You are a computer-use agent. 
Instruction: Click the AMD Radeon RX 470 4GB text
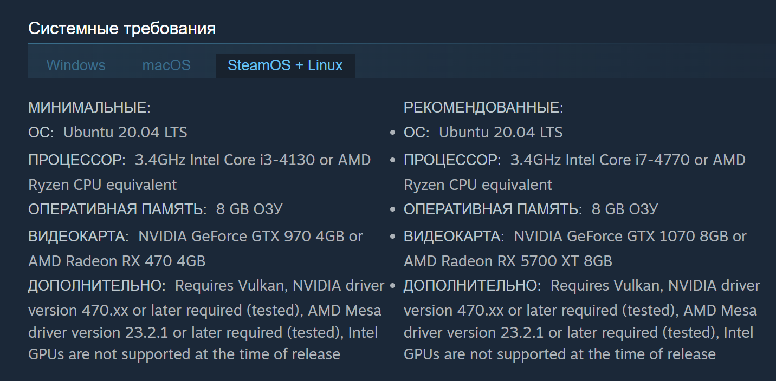(x=117, y=261)
